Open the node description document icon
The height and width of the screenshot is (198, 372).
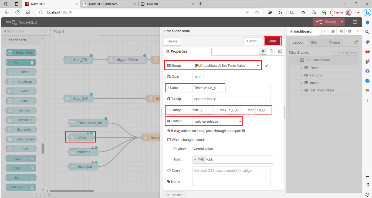click(271, 51)
